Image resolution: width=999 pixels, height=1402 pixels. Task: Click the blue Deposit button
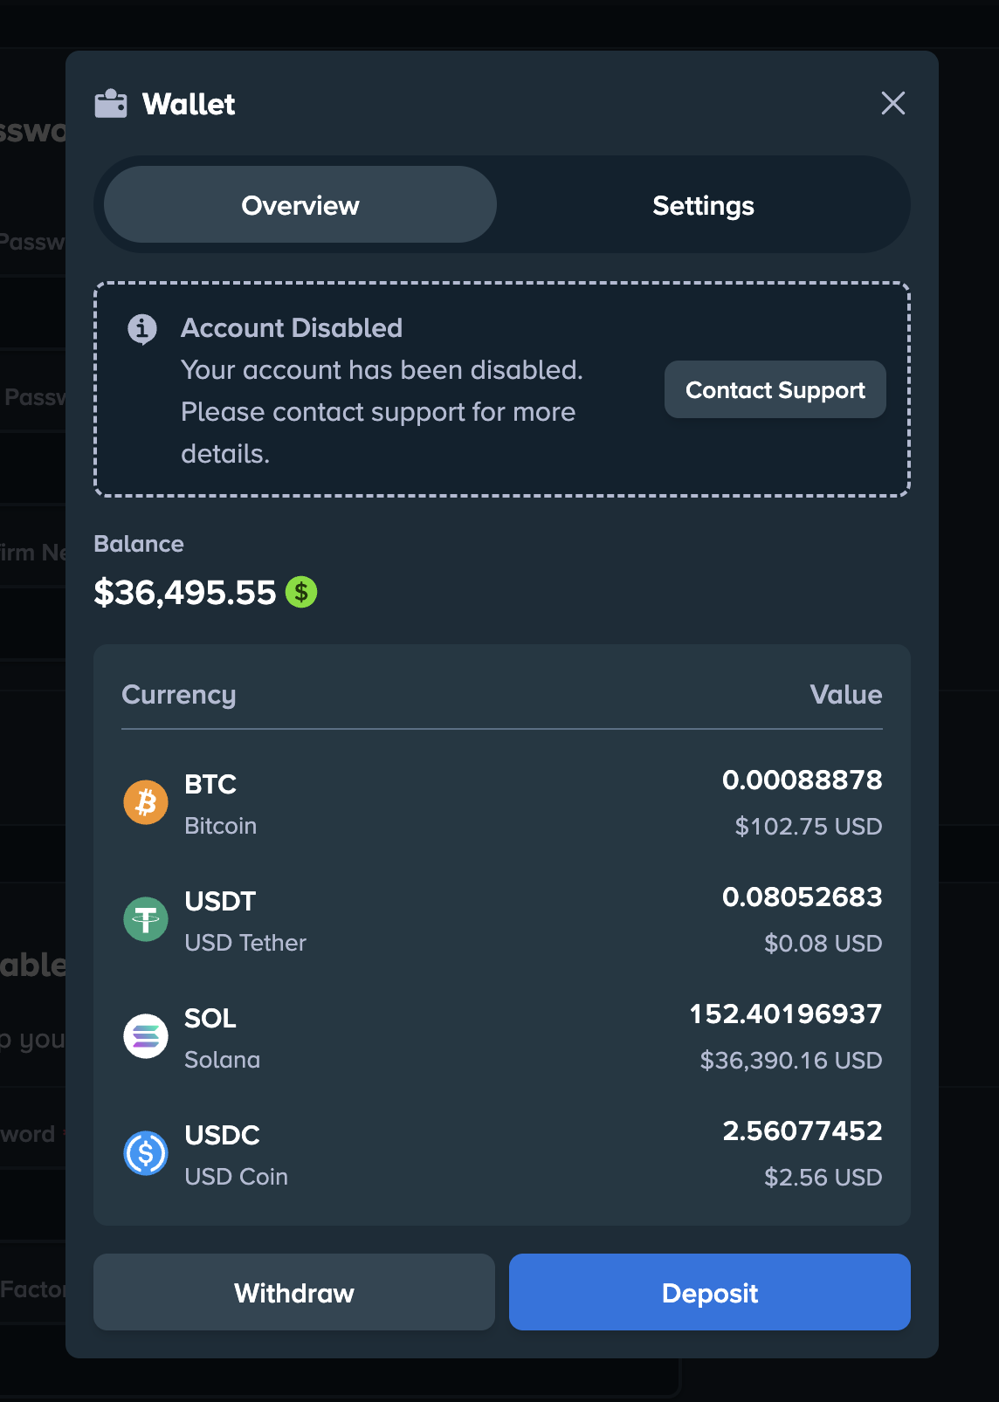click(x=709, y=1292)
